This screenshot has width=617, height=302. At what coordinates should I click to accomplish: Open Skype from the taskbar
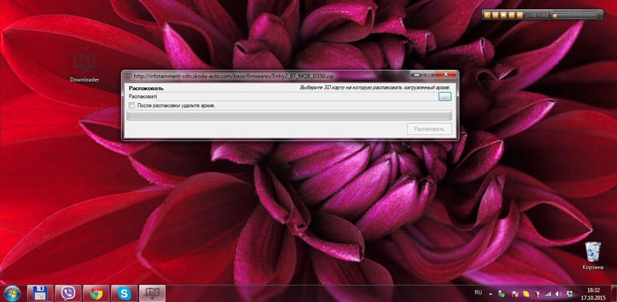click(124, 294)
